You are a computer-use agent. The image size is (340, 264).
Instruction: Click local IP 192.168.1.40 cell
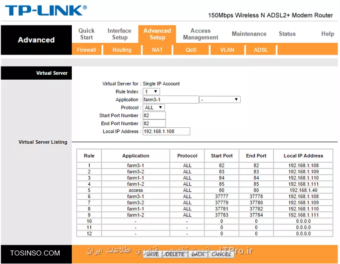(303, 190)
